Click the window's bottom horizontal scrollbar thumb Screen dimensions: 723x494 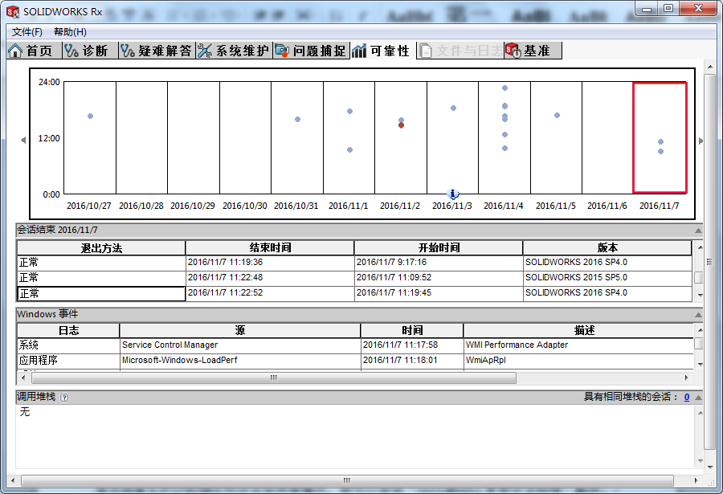pos(347,480)
